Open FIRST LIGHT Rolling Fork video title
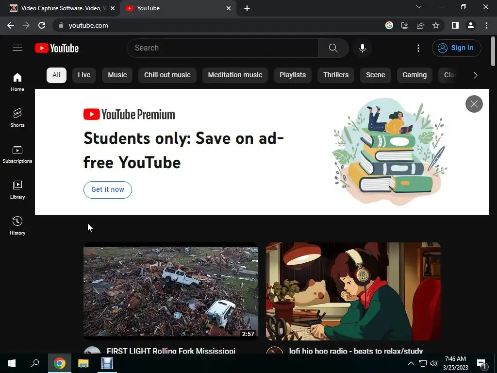Screen dimensions: 497x373 pos(171,351)
